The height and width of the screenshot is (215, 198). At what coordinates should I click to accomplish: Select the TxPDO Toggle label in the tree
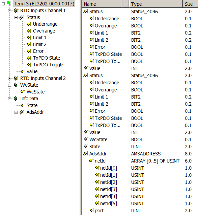[x=48, y=65]
